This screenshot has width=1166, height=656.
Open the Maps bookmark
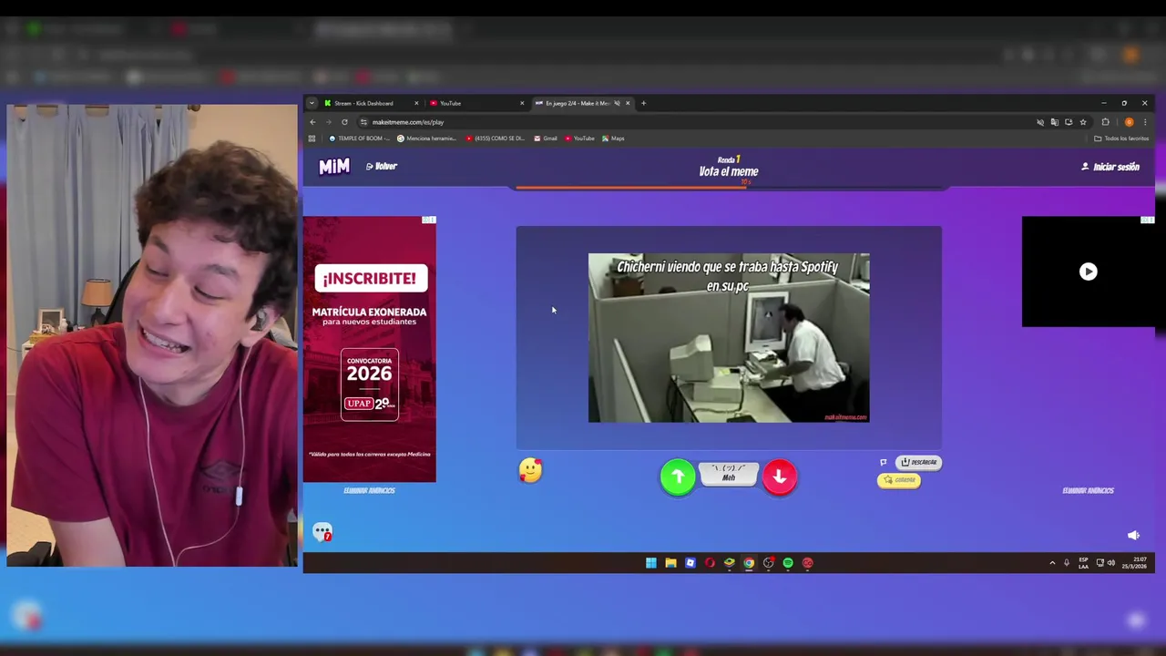pyautogui.click(x=613, y=138)
